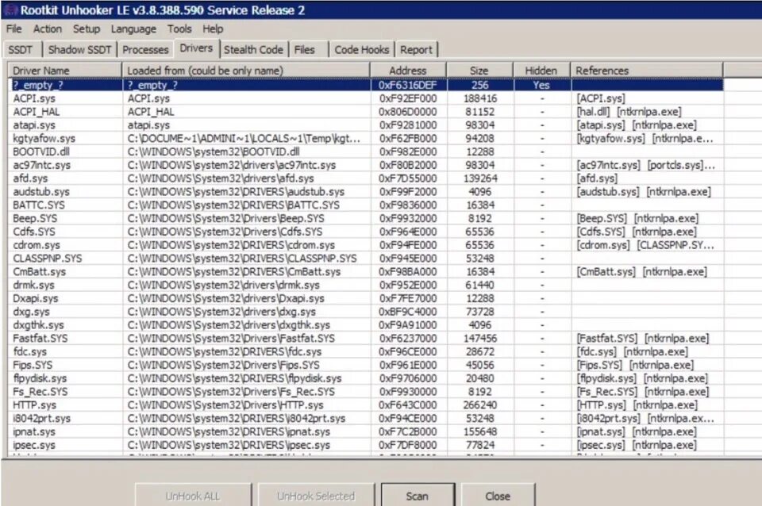The image size is (762, 506).
Task: Select the flpydisk.sys driver row
Action: (367, 378)
